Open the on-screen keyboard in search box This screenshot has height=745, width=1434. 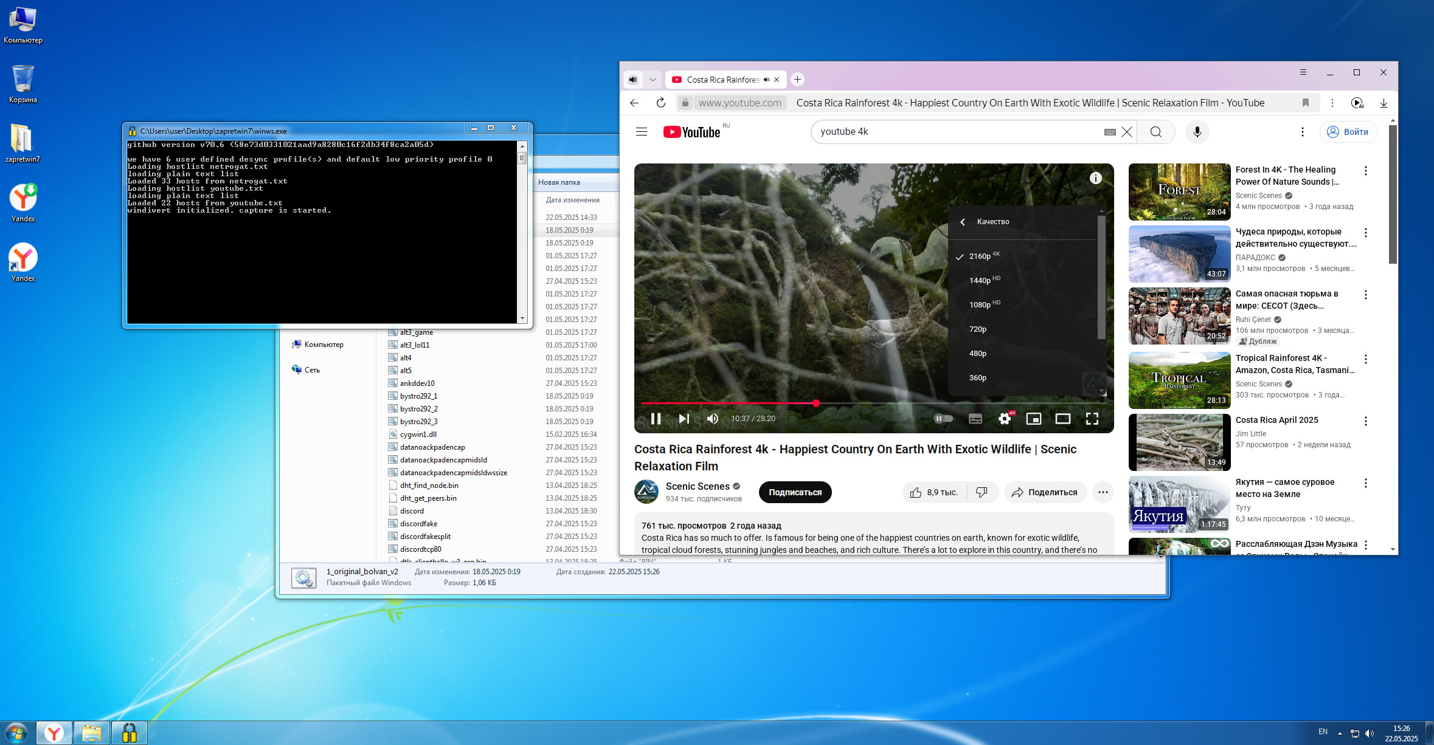[1110, 132]
